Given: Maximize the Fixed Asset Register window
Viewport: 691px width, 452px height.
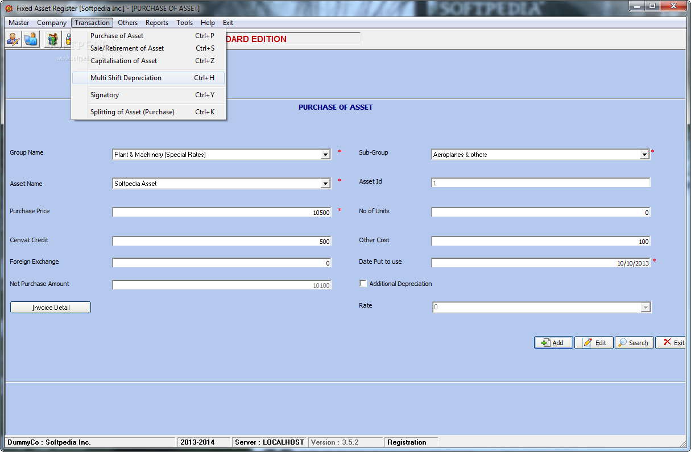Looking at the screenshot, I should pos(652,6).
